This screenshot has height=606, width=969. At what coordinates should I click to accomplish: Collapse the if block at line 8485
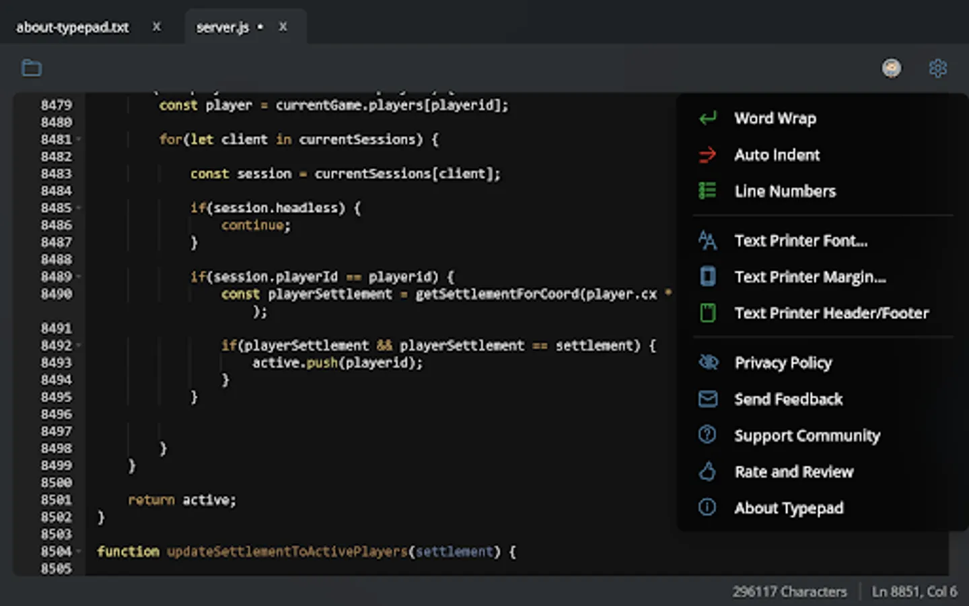[x=79, y=208]
